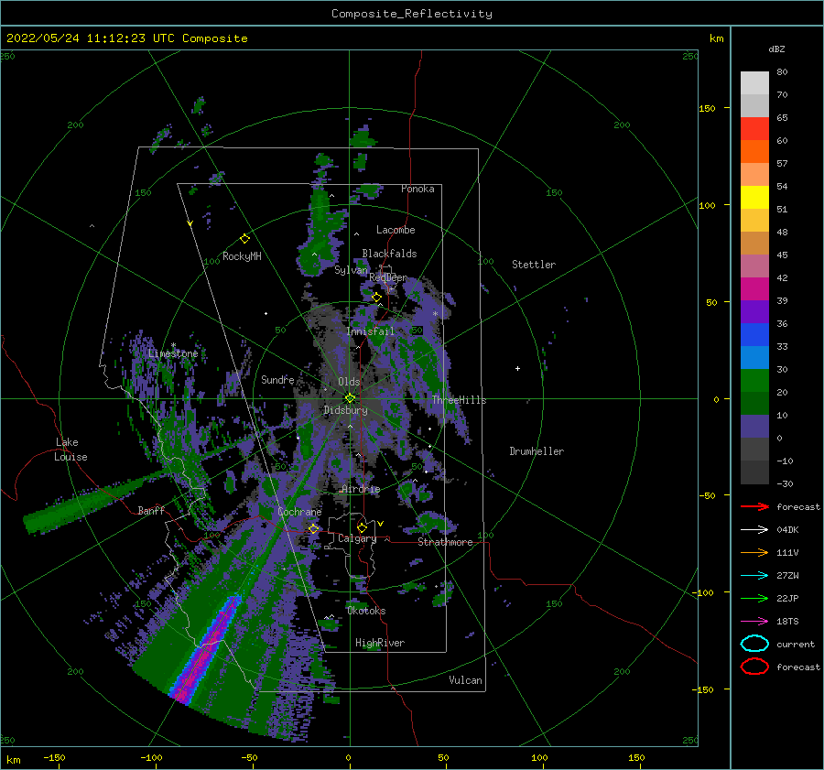824x770 pixels.
Task: Click the Strathmore label
Action: coord(445,542)
